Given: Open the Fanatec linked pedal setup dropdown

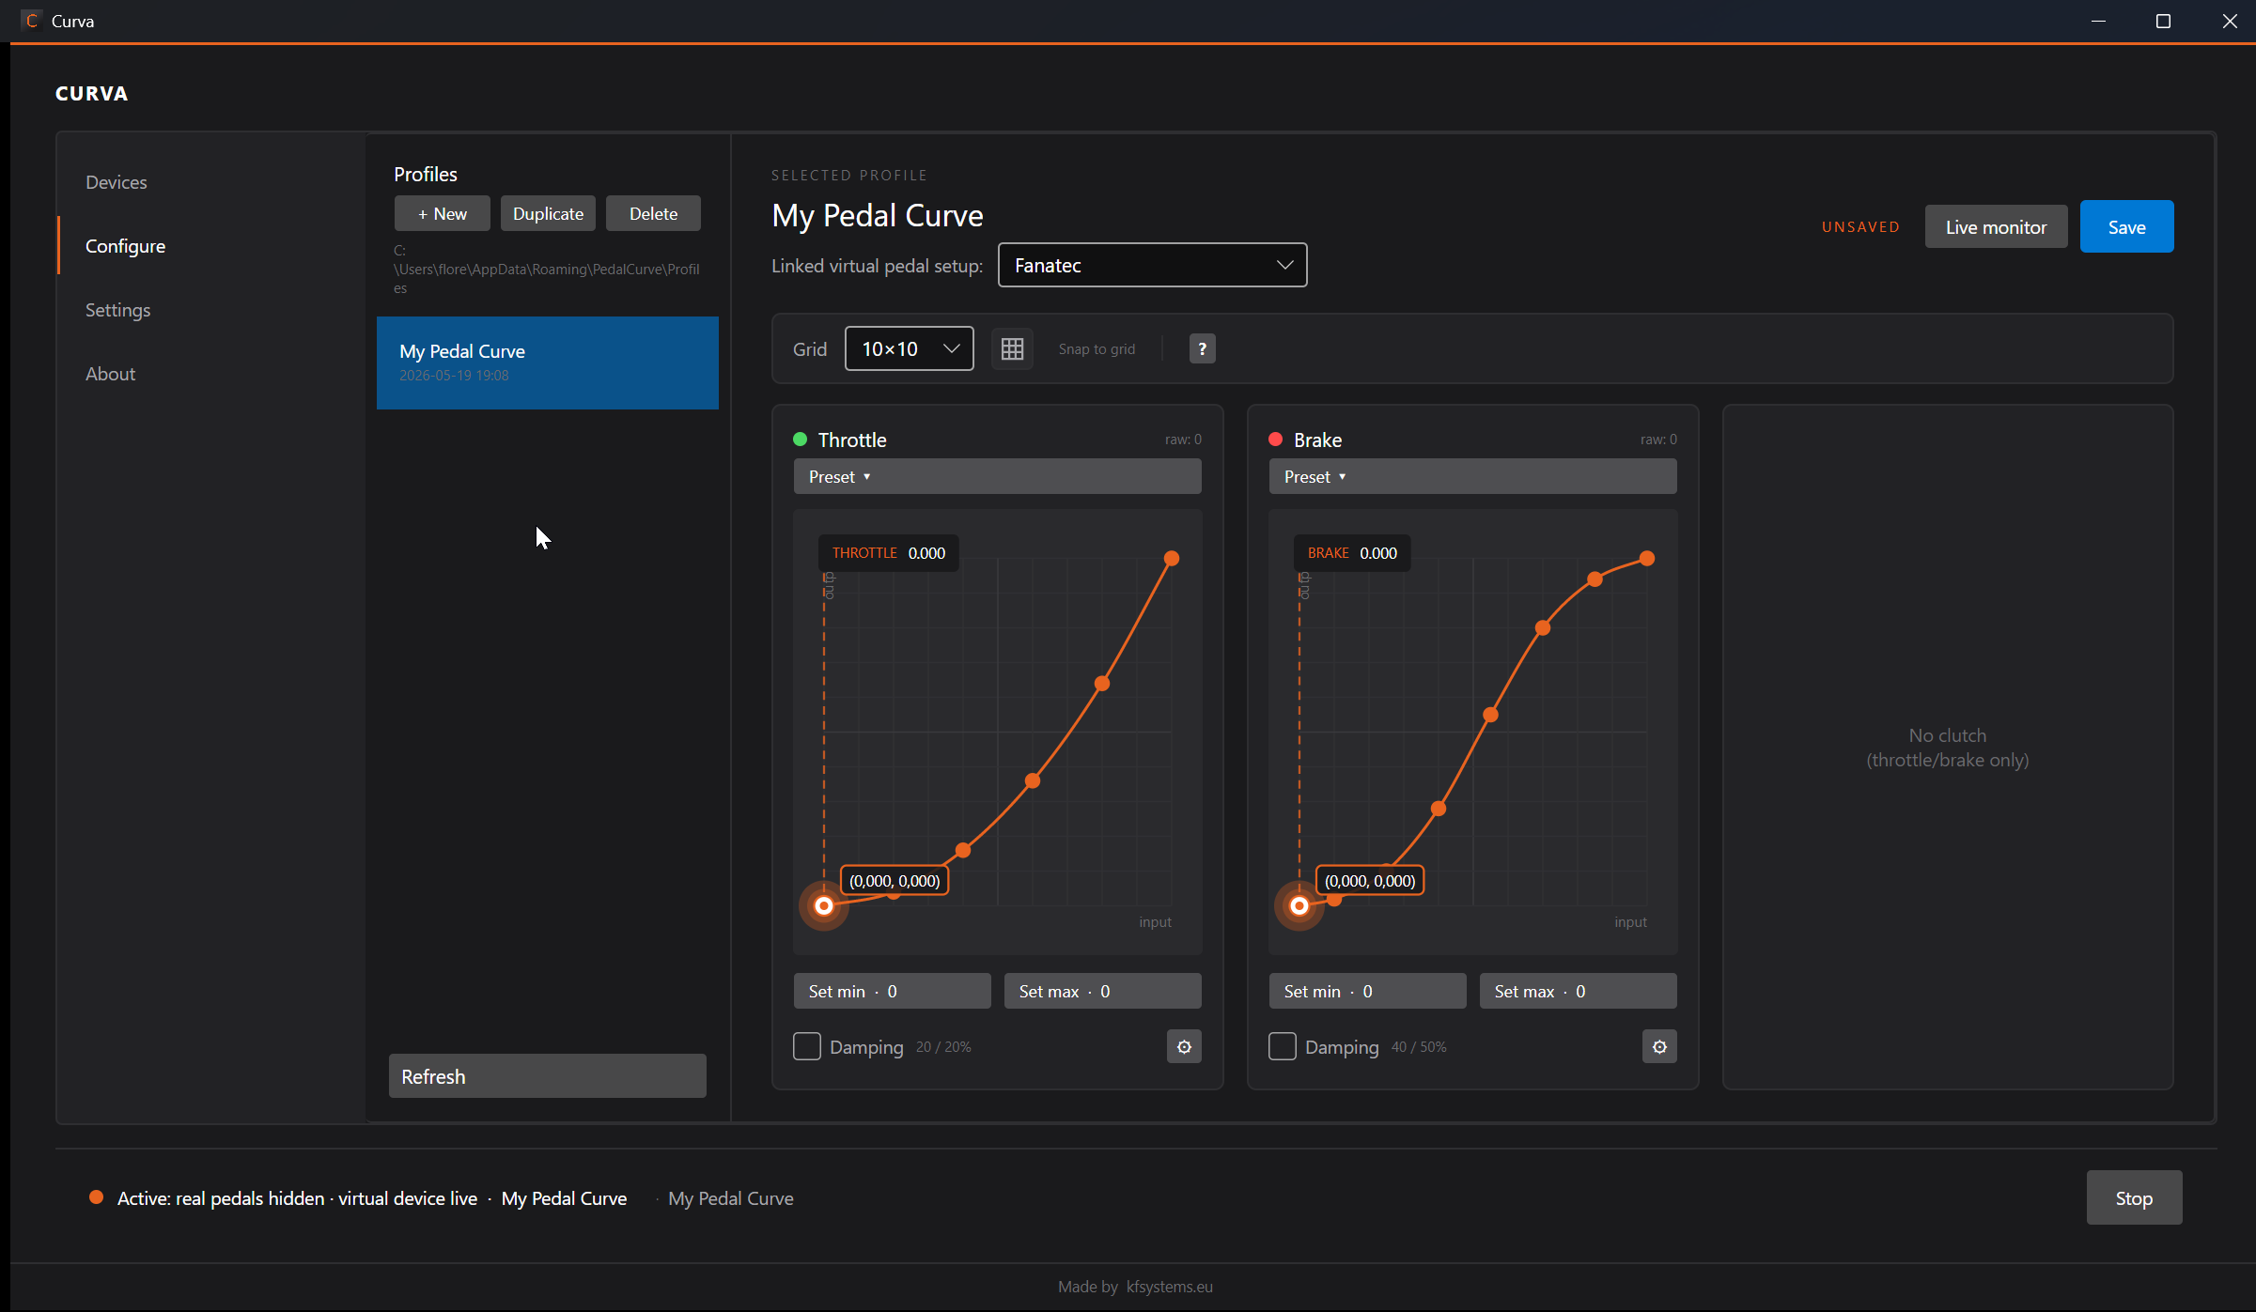Looking at the screenshot, I should coord(1152,265).
